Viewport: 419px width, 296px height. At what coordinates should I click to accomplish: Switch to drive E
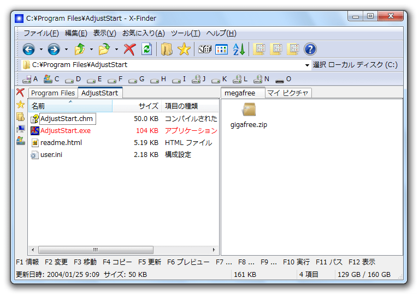coord(94,79)
